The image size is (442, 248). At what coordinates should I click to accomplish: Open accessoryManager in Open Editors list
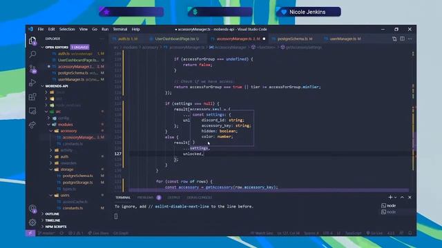(76, 67)
